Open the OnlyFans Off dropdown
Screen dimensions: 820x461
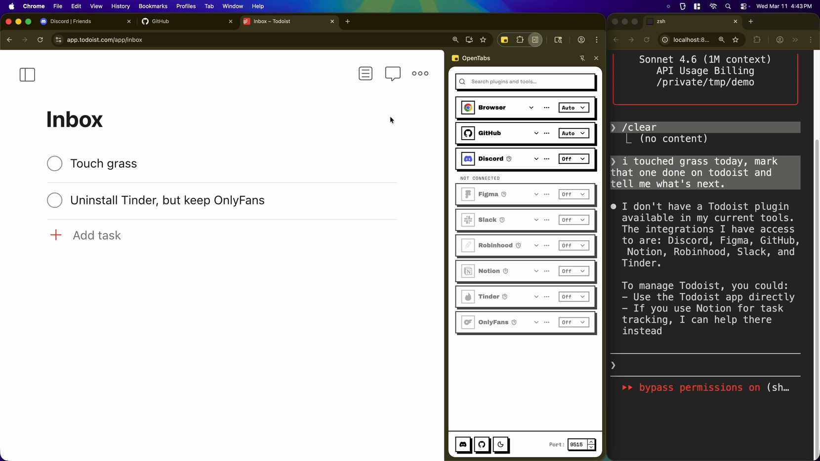(573, 322)
